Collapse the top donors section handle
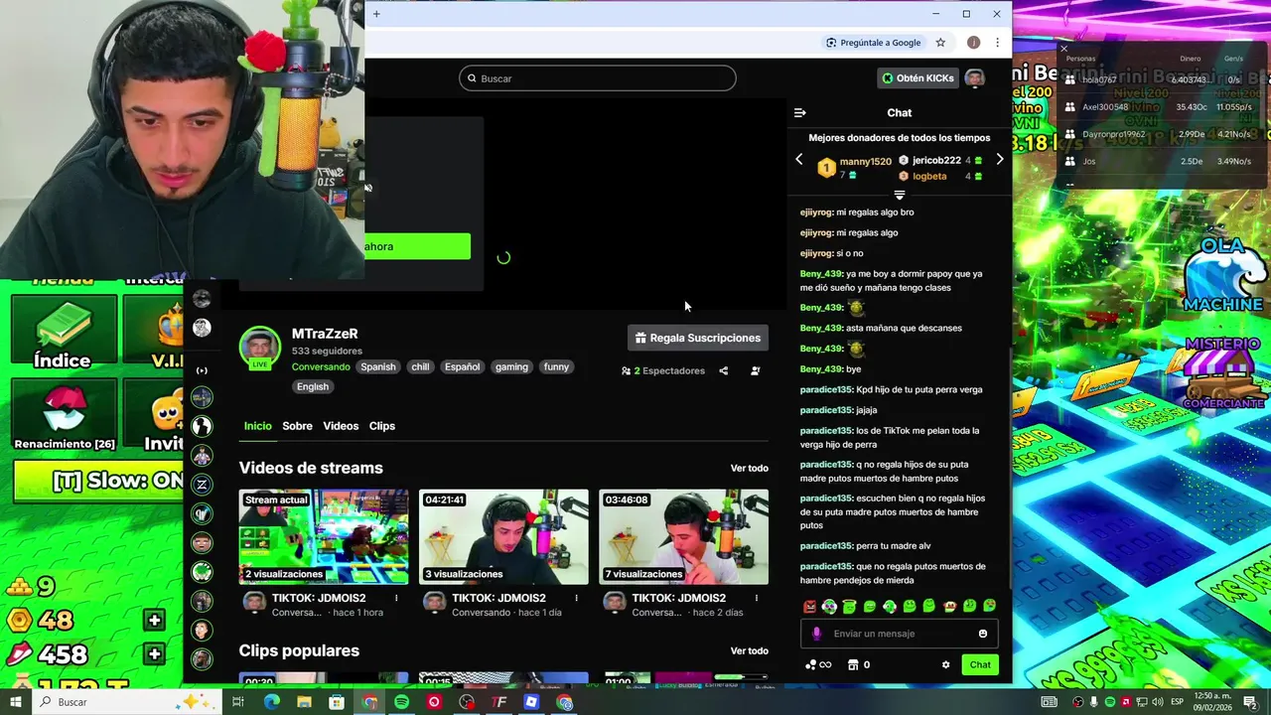 click(900, 195)
